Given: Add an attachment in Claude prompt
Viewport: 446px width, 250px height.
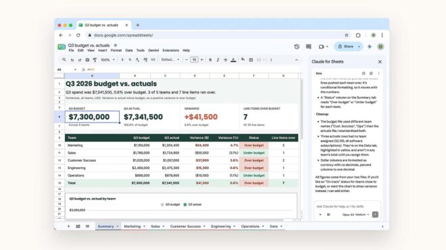Looking at the screenshot, I should coord(320,214).
